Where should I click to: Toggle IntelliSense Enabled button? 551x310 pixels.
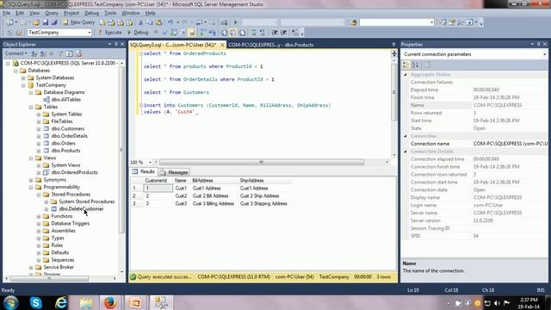click(x=191, y=33)
